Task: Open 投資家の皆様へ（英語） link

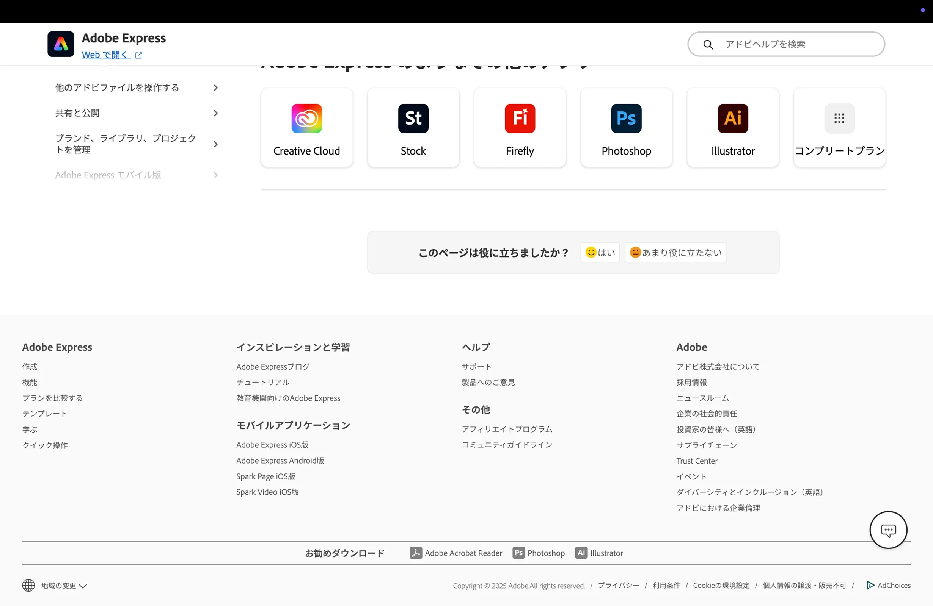Action: 718,430
